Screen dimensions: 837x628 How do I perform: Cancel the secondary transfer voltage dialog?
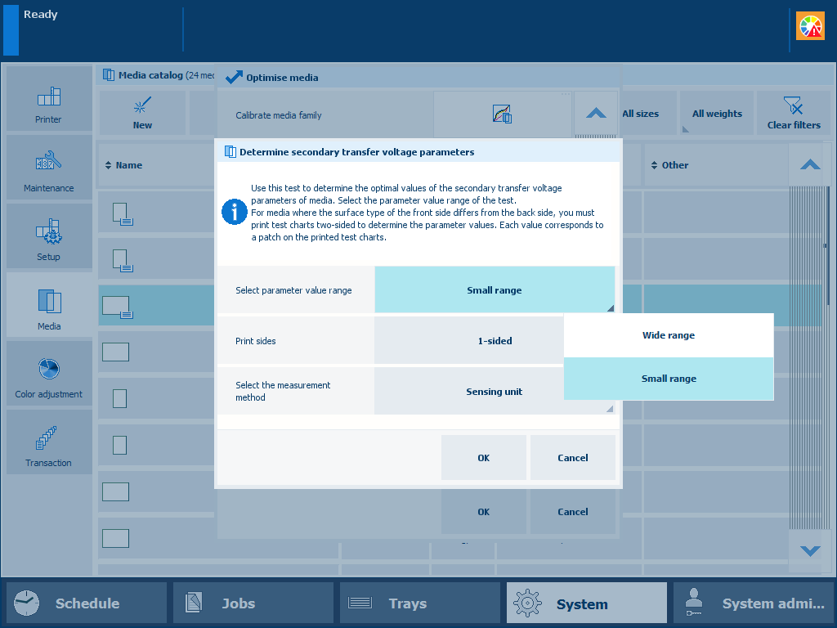572,458
